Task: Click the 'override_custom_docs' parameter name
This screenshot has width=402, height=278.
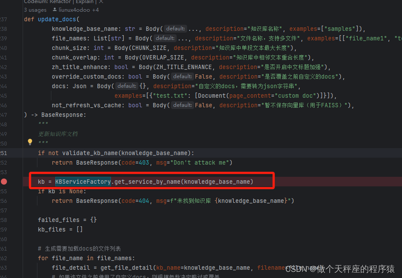Action: (x=87, y=77)
